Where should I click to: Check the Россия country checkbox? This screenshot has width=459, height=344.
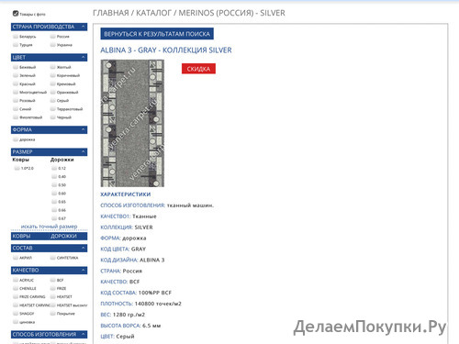(52, 37)
